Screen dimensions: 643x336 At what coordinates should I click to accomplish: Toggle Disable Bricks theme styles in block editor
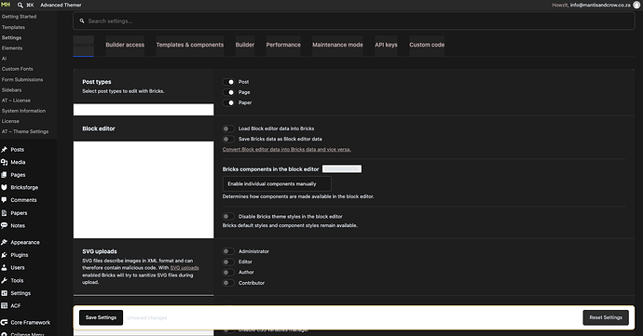(228, 216)
